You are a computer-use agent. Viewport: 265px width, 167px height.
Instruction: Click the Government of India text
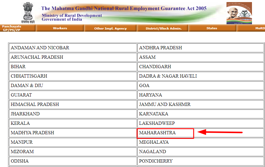[x=62, y=19]
